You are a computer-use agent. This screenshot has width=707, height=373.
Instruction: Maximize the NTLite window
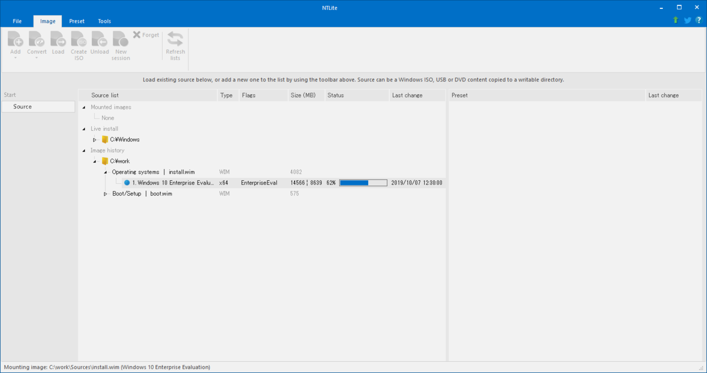679,7
